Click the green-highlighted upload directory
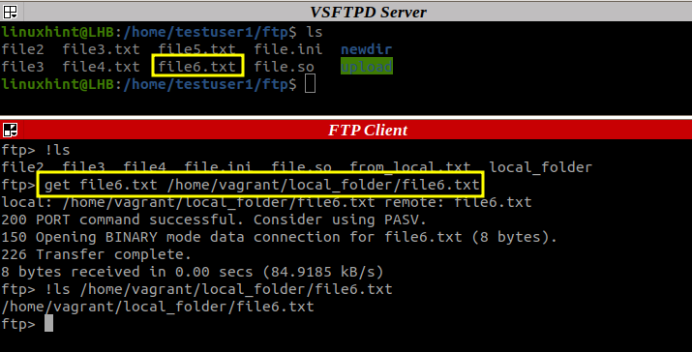 [x=366, y=66]
